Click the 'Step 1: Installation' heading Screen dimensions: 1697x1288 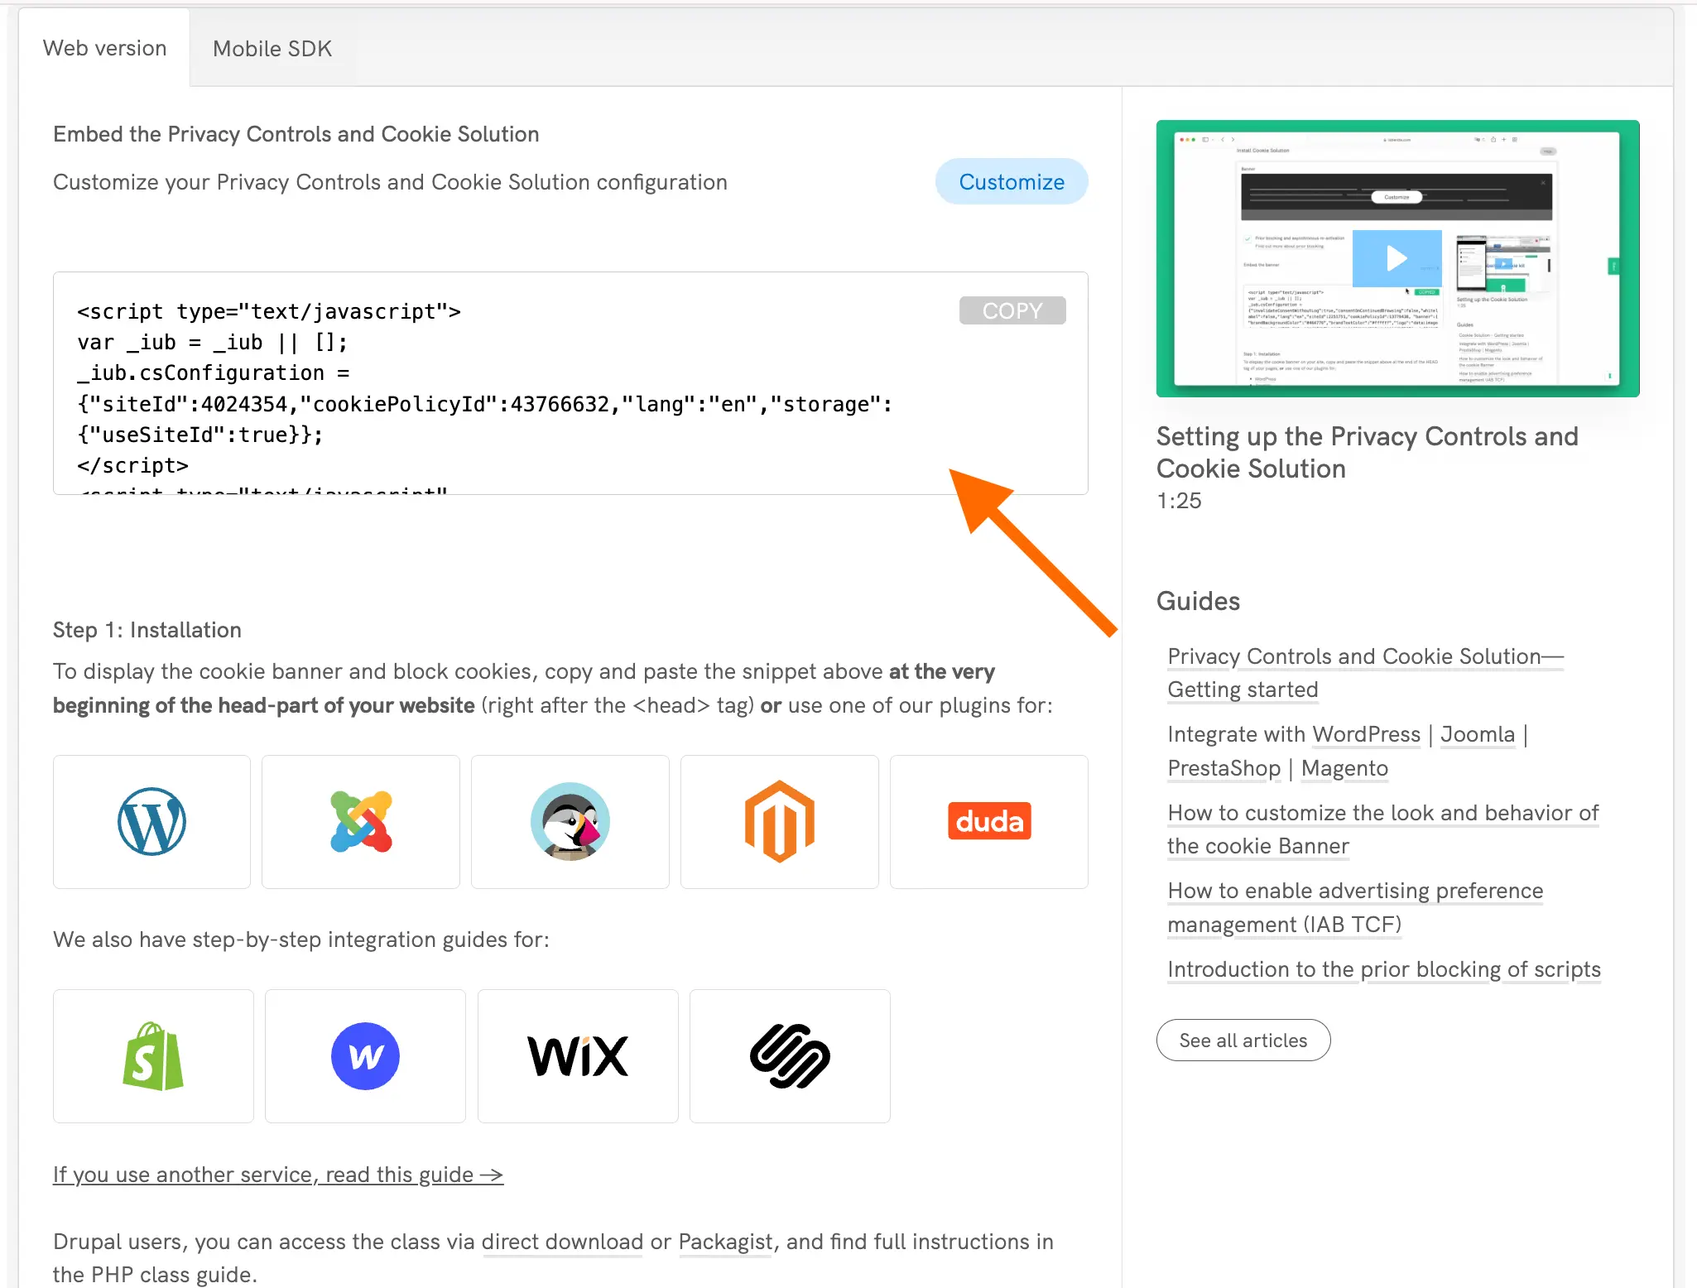tap(147, 630)
